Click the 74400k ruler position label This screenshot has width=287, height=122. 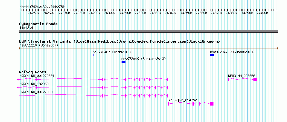coord(262,13)
